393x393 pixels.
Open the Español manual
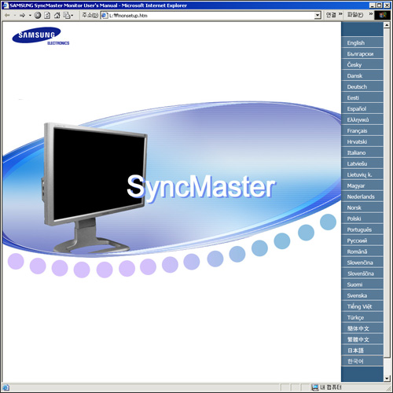point(362,108)
